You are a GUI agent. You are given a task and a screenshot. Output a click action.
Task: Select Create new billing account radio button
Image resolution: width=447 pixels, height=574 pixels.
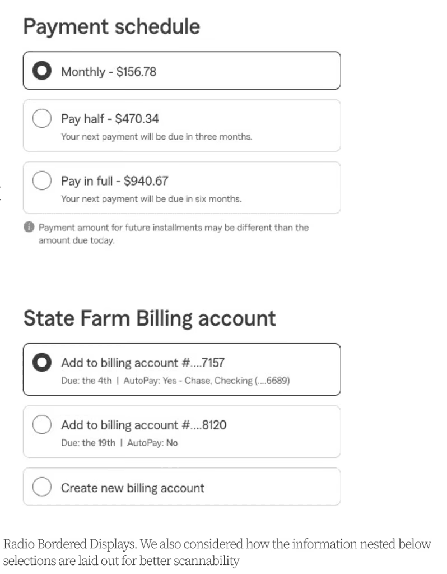click(x=41, y=487)
